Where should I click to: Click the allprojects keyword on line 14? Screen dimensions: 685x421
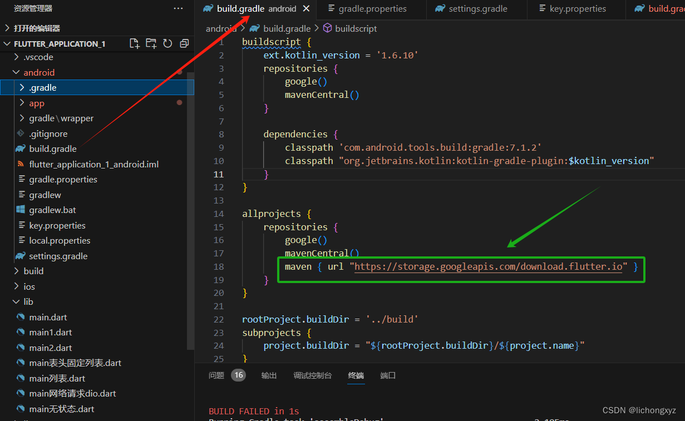272,214
